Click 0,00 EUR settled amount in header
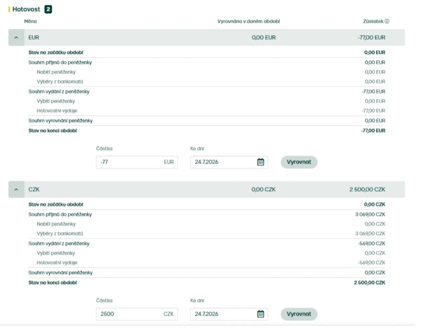The image size is (423, 331). [264, 38]
